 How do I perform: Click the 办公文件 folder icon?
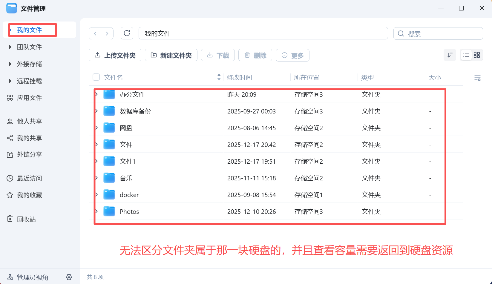pyautogui.click(x=109, y=94)
